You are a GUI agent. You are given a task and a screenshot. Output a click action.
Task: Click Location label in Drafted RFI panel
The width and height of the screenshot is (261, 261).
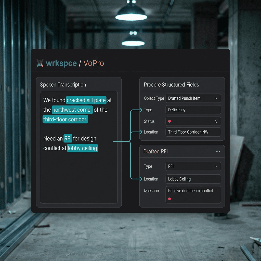[151, 179]
